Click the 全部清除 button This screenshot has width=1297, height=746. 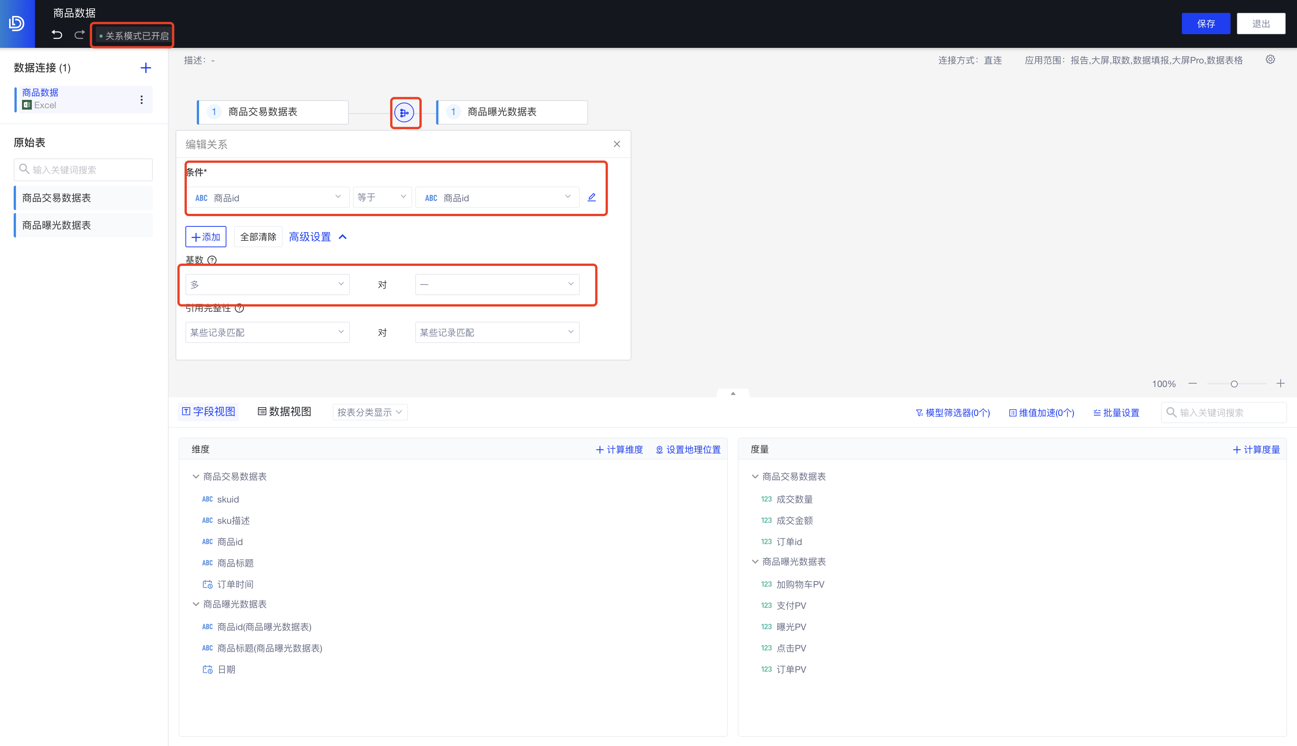(258, 237)
